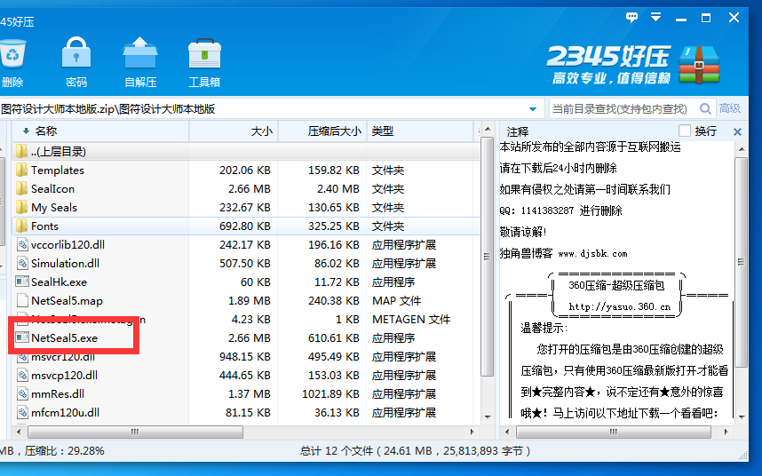Viewport: 762px width, 476px height.
Task: Click the file list vertical scrollbar thumb
Action: coord(487,257)
